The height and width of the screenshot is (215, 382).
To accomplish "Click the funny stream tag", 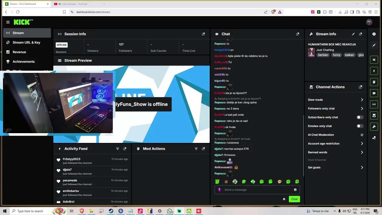I will [x=337, y=55].
